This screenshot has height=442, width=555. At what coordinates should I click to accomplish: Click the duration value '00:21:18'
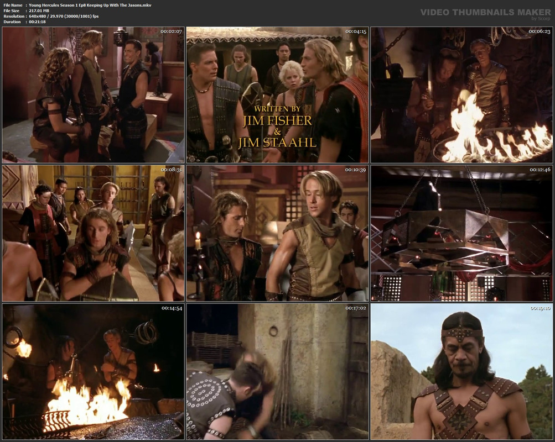click(x=37, y=22)
